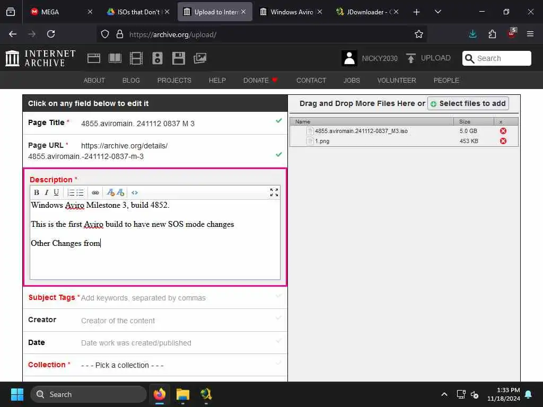Open the CONTACT menu item

coord(311,81)
